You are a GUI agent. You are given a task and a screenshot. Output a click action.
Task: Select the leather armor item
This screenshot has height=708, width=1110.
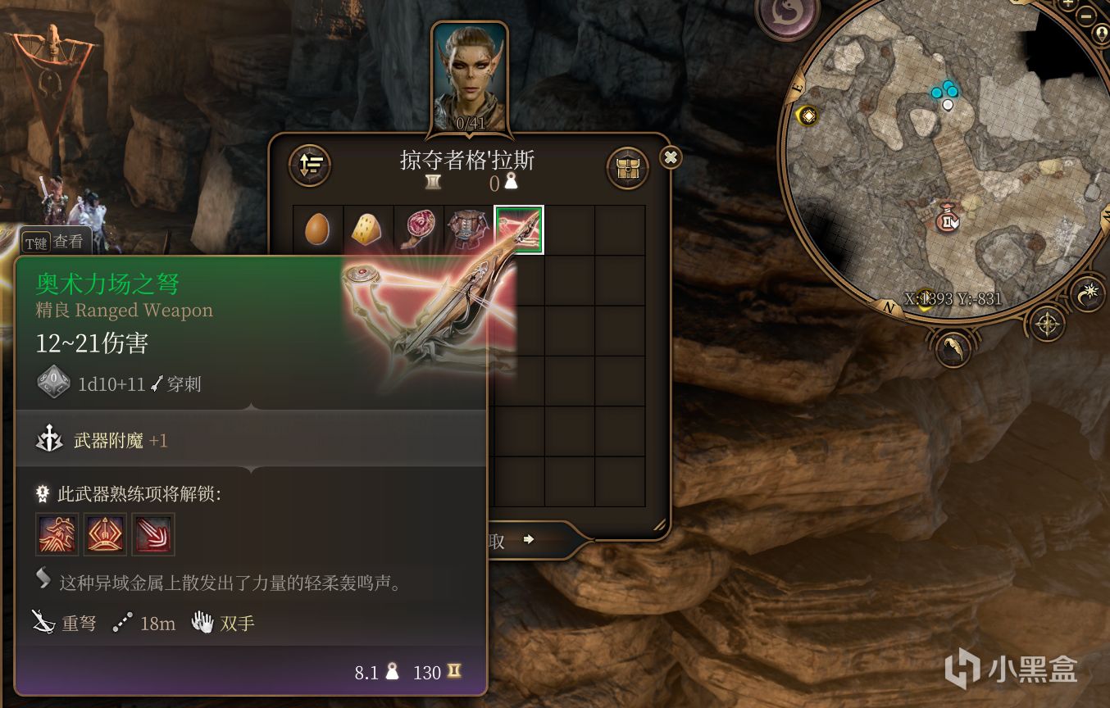468,229
